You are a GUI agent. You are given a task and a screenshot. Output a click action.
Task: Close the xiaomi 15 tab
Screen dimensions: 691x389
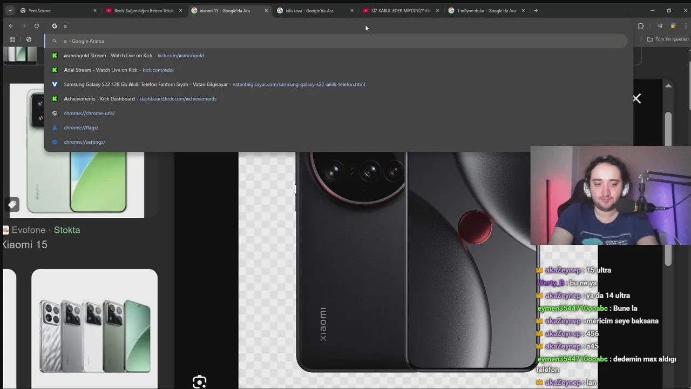(x=266, y=10)
